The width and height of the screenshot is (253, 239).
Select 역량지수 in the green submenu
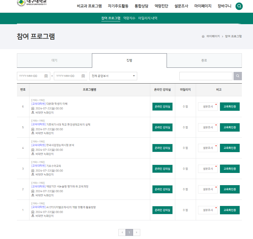pyautogui.click(x=129, y=18)
